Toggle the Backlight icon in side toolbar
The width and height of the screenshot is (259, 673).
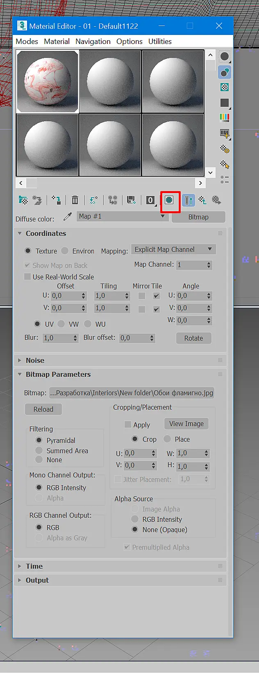coord(224,72)
